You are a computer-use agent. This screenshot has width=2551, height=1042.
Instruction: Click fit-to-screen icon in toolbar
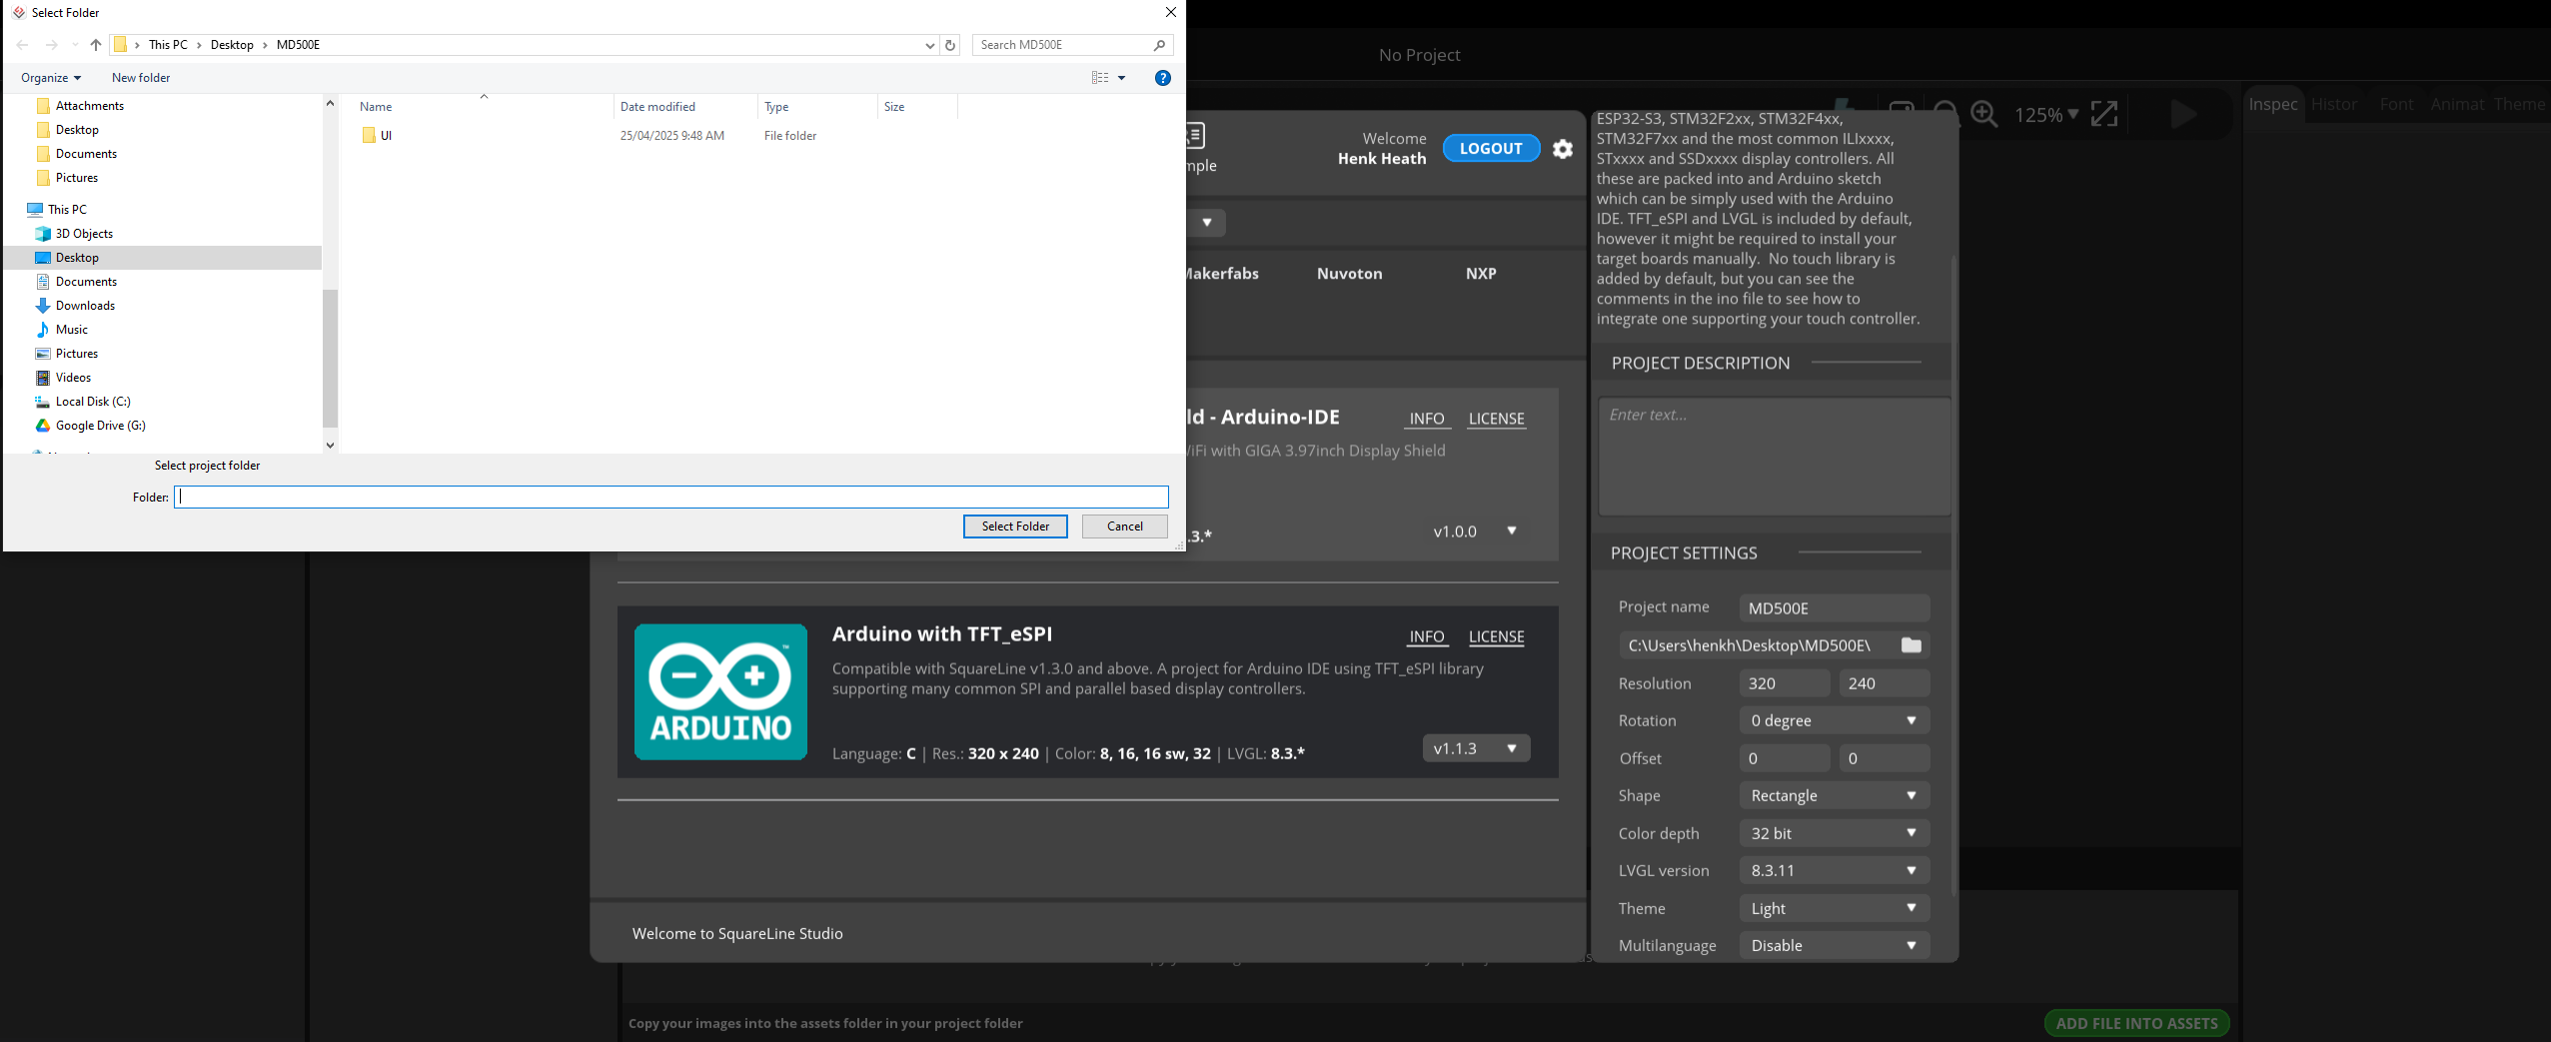coord(2104,114)
